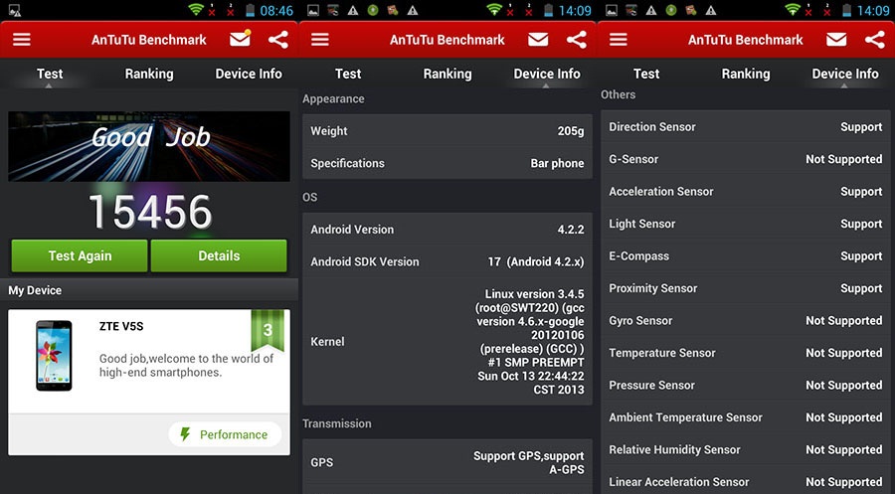This screenshot has height=494, width=895.
Task: Select the Direction Sensor row
Action: pos(746,126)
